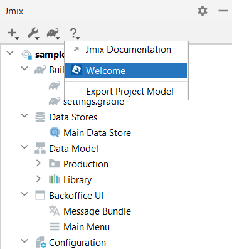The image size is (232, 249).
Task: Open the Gradle elephant toolbar dropdown
Action: click(53, 33)
